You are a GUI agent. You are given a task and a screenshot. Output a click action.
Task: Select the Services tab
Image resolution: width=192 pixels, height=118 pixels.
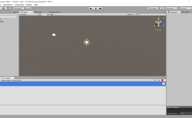(185, 12)
